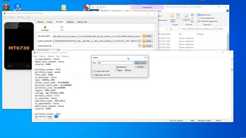The width and height of the screenshot is (246, 138).
Task: Open the yellow folder on the desktop
Action: (64, 8)
